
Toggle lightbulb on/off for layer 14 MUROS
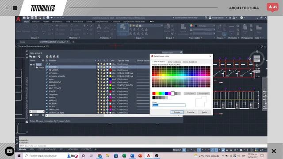click(x=98, y=70)
